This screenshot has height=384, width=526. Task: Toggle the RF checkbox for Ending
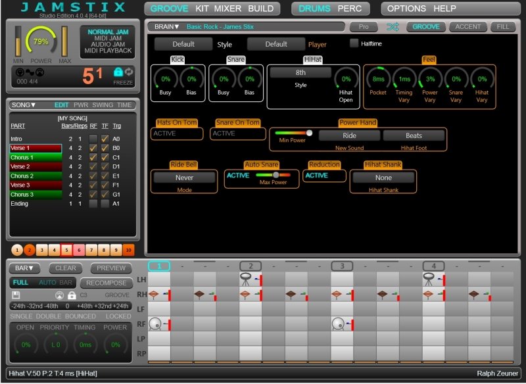[93, 204]
